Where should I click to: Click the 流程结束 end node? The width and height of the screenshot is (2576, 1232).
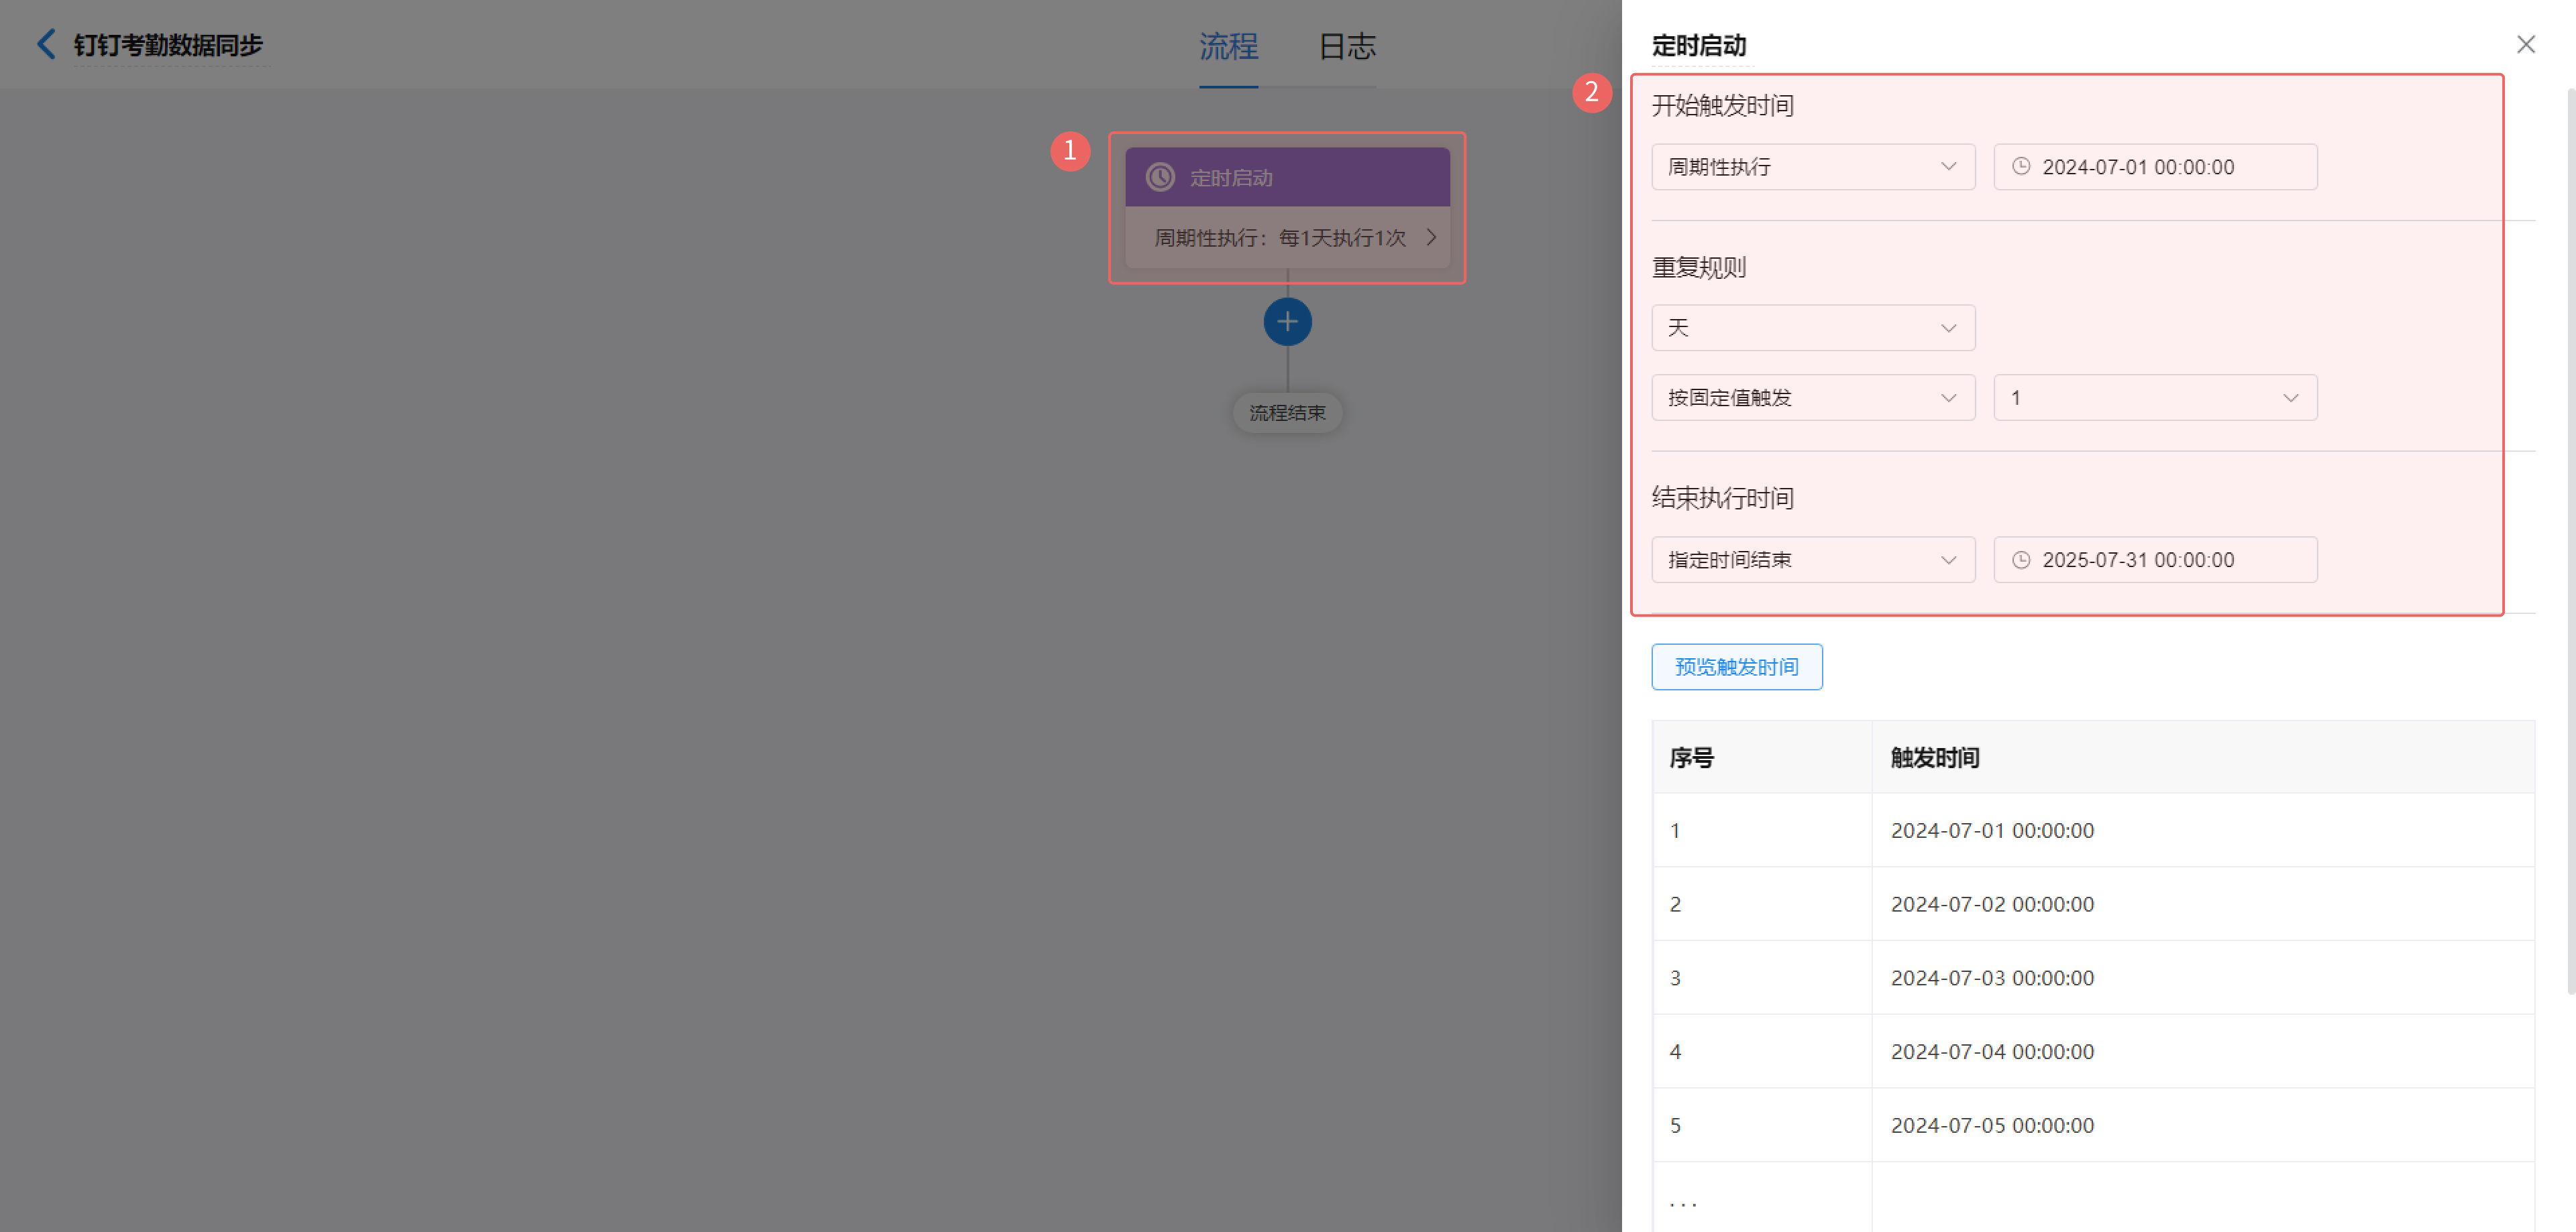[x=1287, y=413]
